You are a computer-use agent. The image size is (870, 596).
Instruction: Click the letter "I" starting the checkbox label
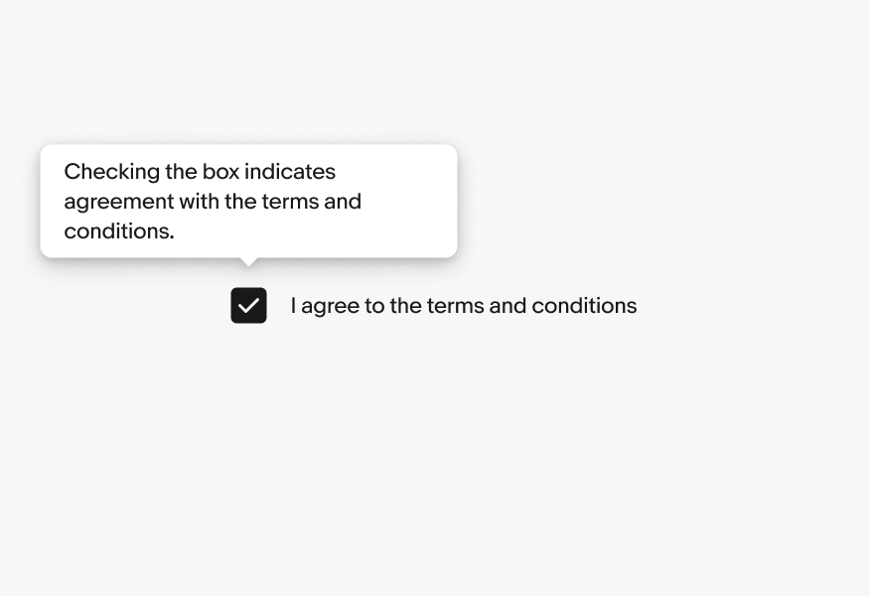(x=293, y=306)
